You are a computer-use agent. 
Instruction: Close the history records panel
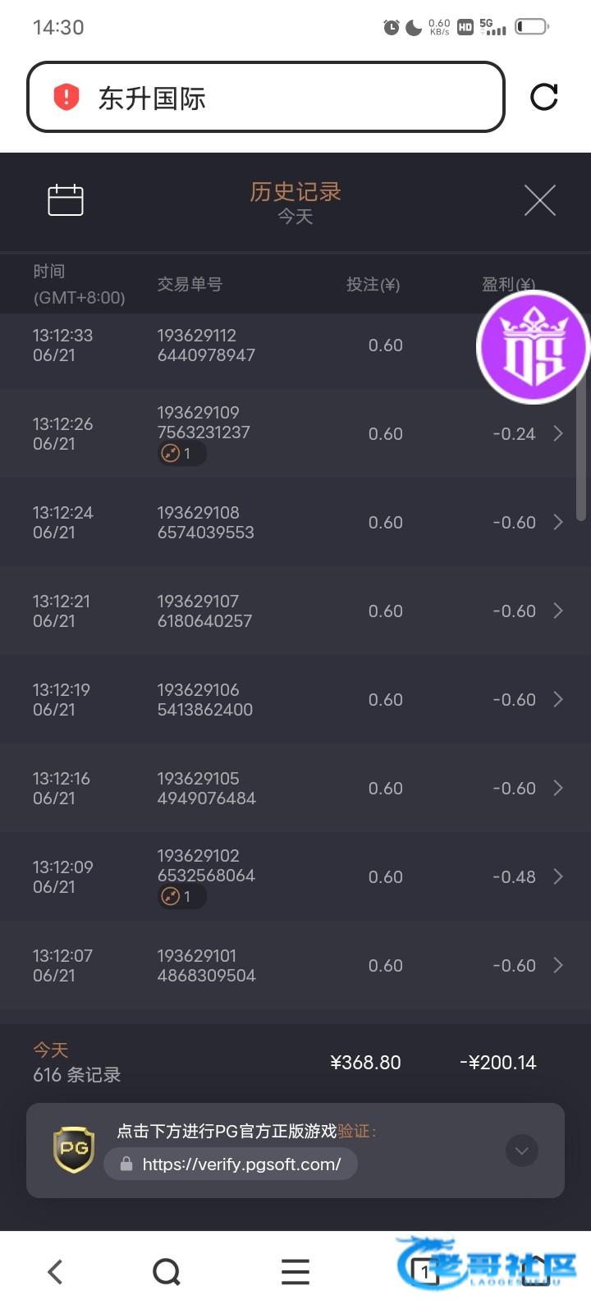[x=539, y=200]
